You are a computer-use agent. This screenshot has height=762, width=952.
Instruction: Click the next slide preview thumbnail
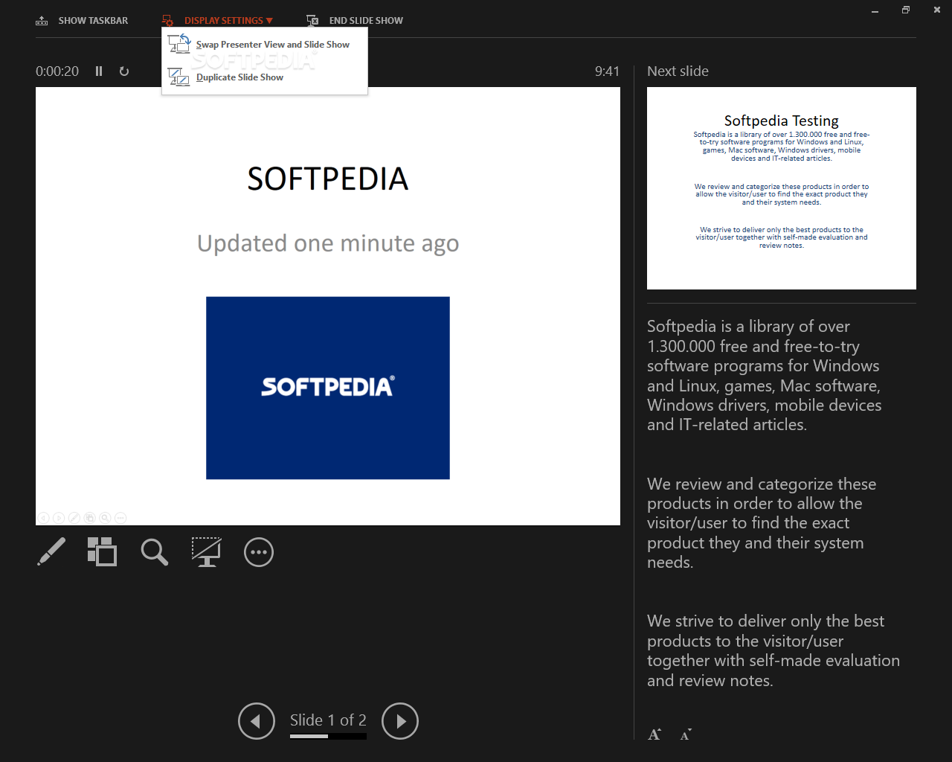click(x=782, y=188)
